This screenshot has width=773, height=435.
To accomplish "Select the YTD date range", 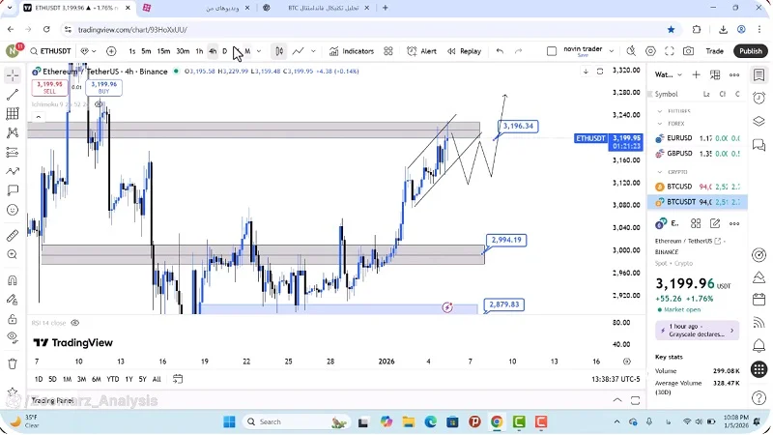I will click(112, 379).
